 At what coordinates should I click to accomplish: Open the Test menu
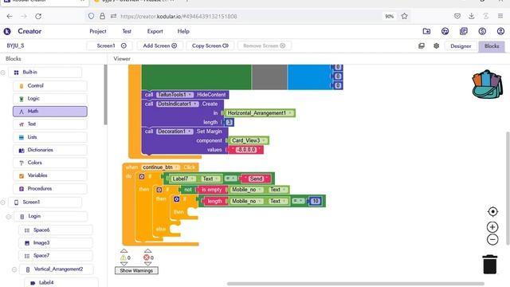[127, 31]
